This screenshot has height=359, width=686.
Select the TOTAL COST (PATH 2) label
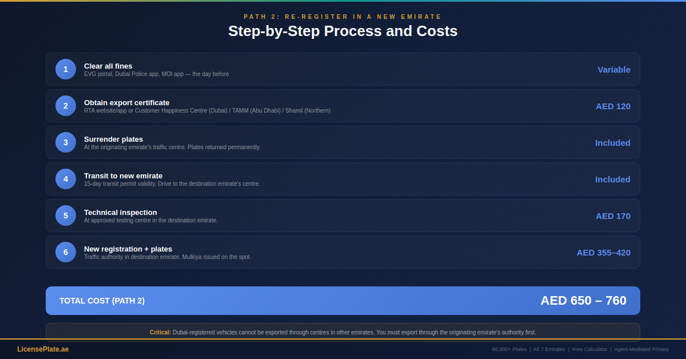tap(102, 301)
